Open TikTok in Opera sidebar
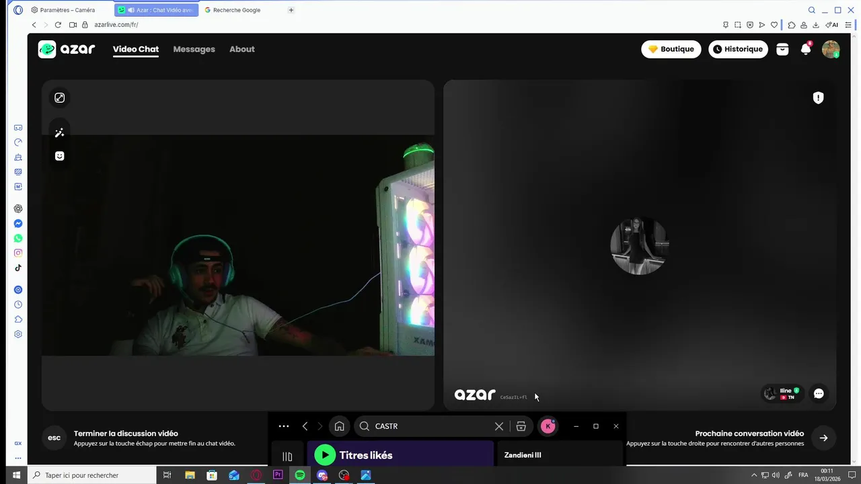The image size is (861, 484). pyautogui.click(x=18, y=268)
